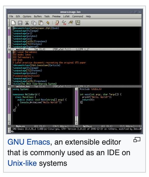Click the master.tex mode line name
The height and width of the screenshot is (177, 149).
click(22, 49)
